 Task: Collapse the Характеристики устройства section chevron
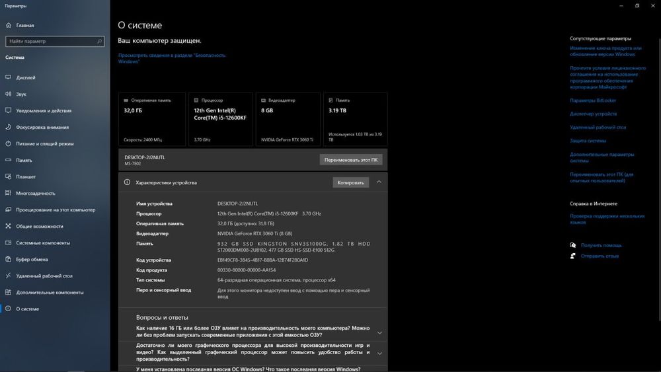[x=379, y=182]
